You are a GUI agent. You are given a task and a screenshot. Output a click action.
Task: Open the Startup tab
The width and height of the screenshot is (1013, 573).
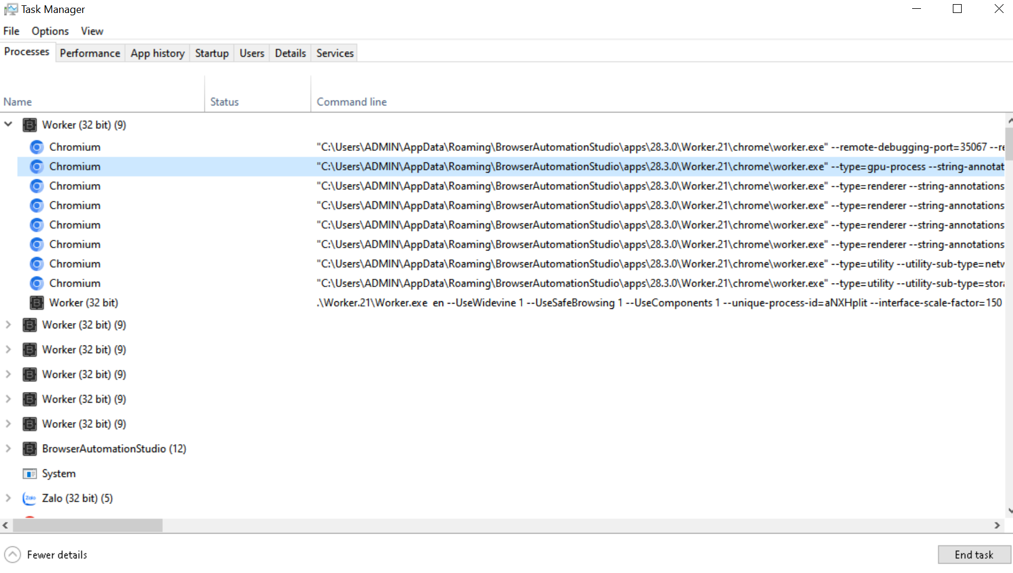(x=212, y=53)
